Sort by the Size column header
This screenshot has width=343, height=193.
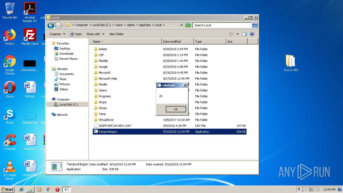pos(237,42)
